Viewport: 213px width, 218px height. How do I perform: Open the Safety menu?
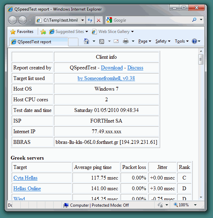tap(163, 41)
